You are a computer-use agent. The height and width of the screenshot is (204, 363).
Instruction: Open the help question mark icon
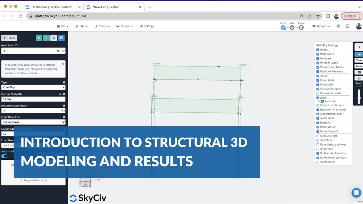[338, 26]
